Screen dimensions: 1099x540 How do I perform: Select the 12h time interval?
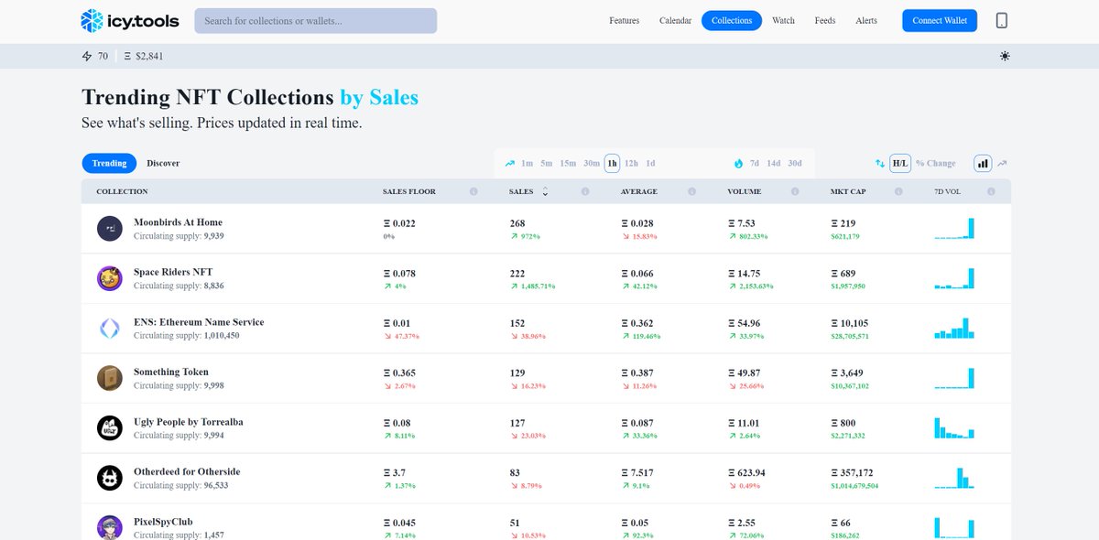pos(632,163)
